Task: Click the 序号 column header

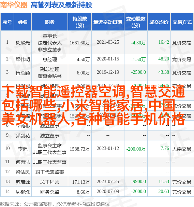Action: tap(7, 22)
